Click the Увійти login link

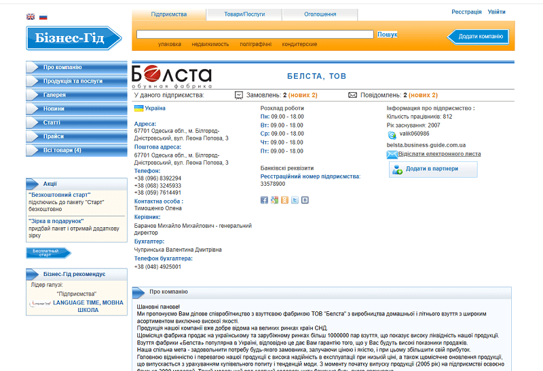496,12
